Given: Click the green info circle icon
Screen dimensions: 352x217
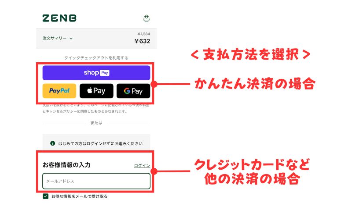Looking at the screenshot, I should click(x=52, y=143).
